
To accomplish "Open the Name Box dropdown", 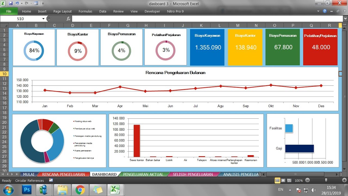I will coord(43,19).
